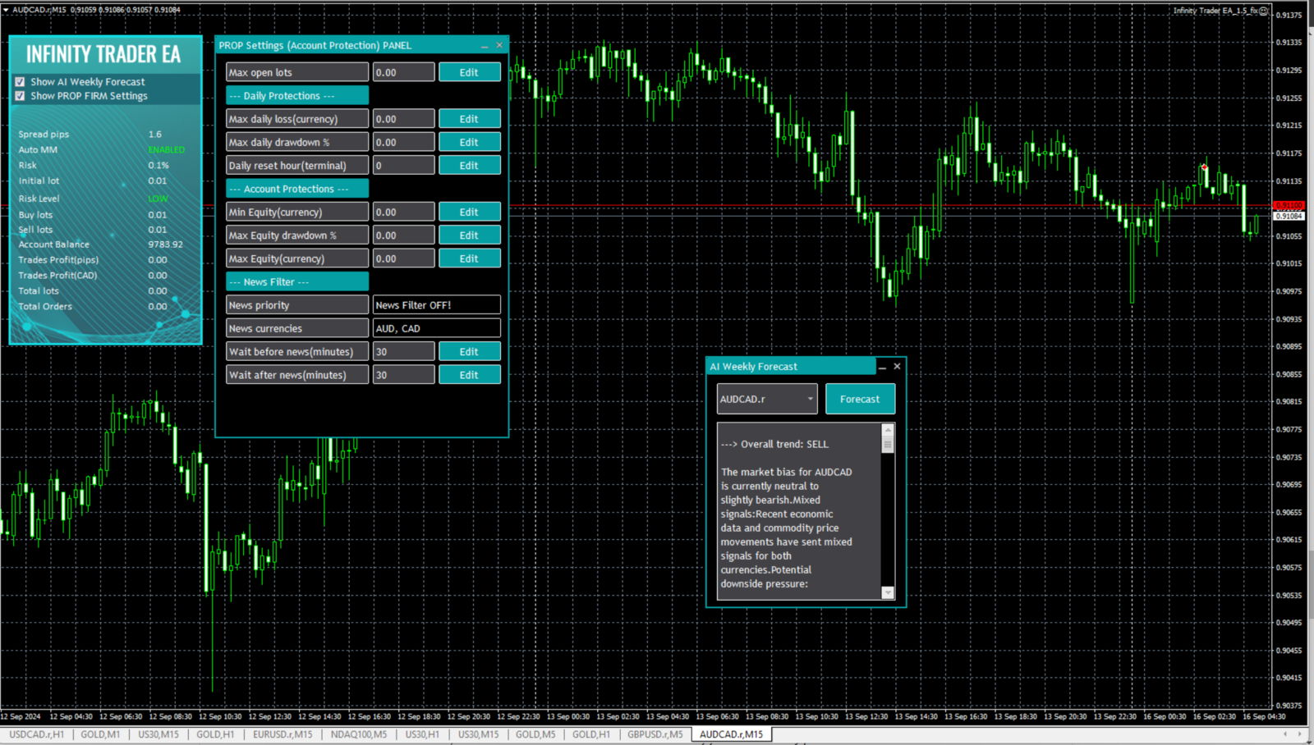1314x745 pixels.
Task: Edit the Min Equity(currency) setting
Action: pos(469,212)
